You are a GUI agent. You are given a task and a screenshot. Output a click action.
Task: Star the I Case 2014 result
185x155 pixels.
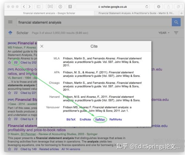(x=10, y=119)
